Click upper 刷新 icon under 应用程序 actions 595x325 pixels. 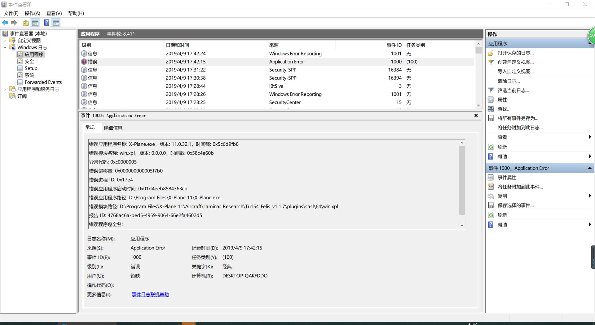[491, 147]
